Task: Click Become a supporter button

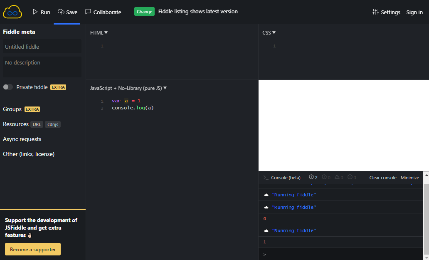Action: click(x=33, y=249)
